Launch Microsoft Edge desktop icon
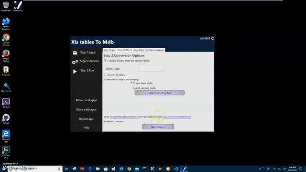Screen dimensions: 306x172 pos(6,136)
